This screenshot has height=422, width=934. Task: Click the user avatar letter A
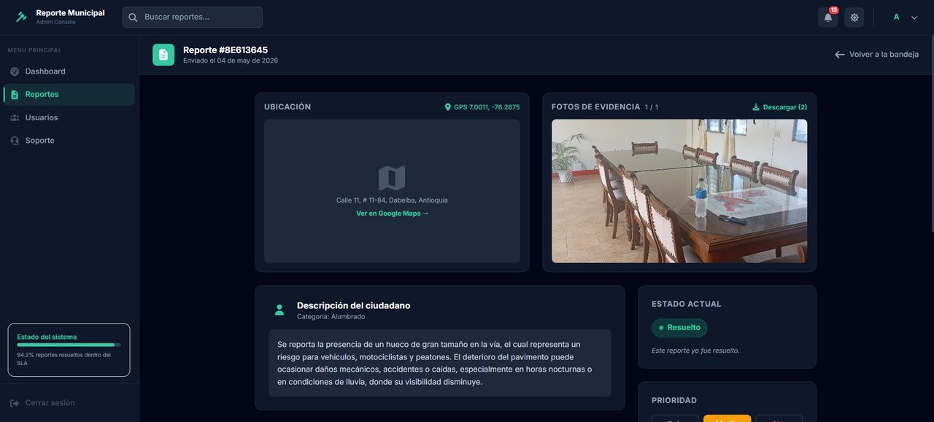(x=896, y=17)
